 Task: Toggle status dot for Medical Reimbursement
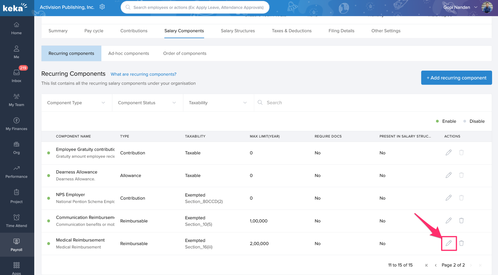[x=49, y=244]
